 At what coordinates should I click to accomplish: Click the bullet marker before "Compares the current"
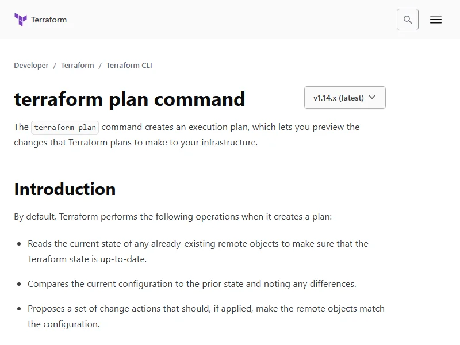(x=20, y=284)
